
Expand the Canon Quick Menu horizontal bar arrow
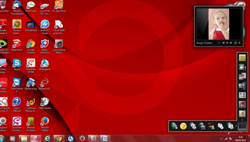(236, 126)
